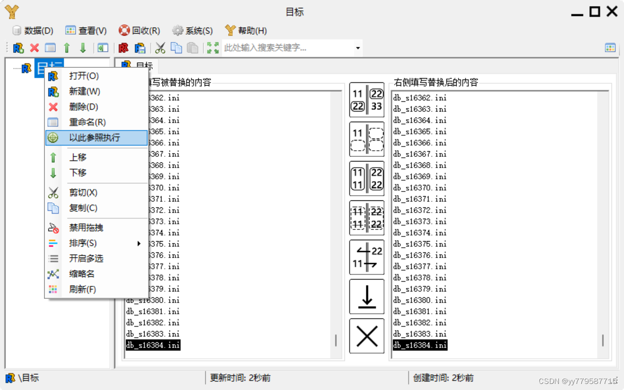Click the paste toolbar icon
Image resolution: width=624 pixels, height=390 pixels.
192,48
